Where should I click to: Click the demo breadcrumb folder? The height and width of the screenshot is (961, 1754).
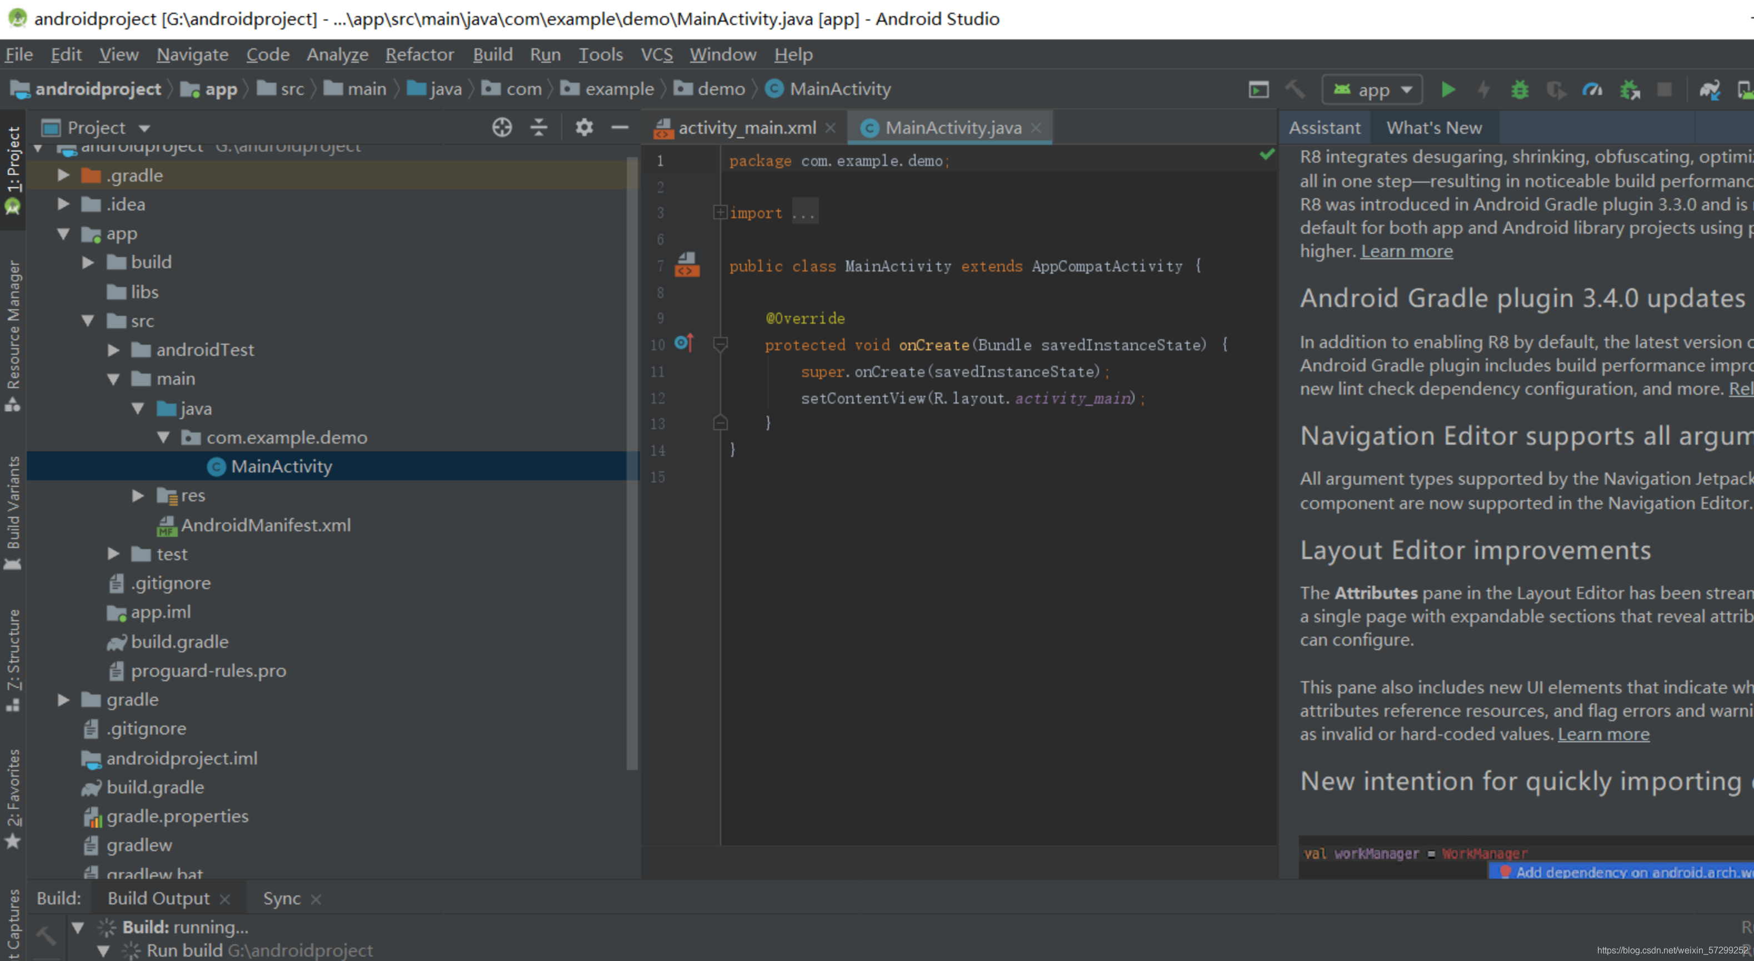coord(708,89)
